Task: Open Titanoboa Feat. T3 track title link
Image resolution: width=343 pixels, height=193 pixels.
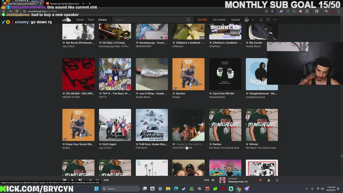Action: pyautogui.click(x=238, y=182)
